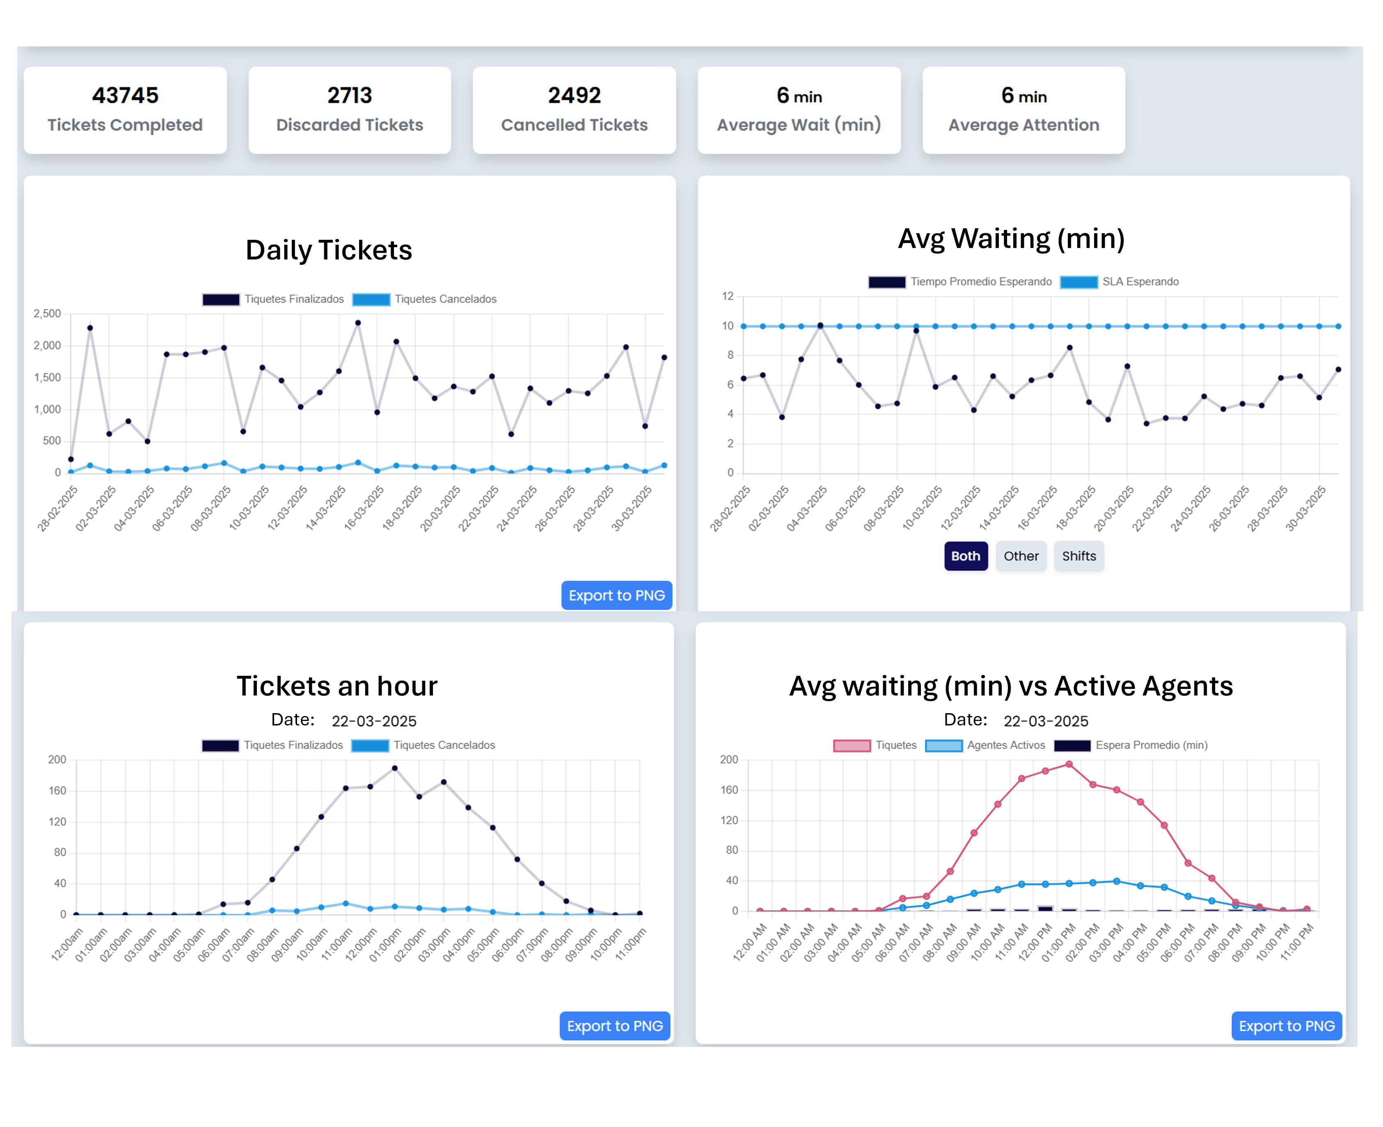The height and width of the screenshot is (1127, 1383).
Task: Hide the Tiempo Promedio Esperando series
Action: (886, 282)
